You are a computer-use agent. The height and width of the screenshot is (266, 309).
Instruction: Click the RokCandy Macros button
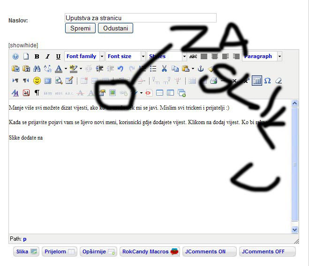pos(150,251)
